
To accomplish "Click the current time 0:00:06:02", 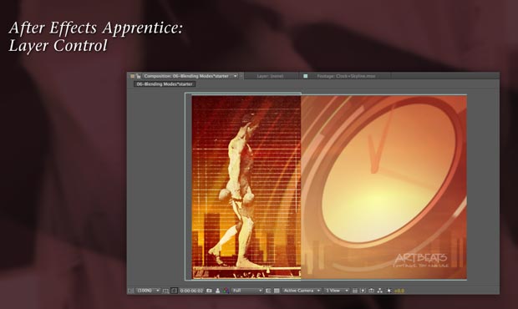I will [191, 291].
